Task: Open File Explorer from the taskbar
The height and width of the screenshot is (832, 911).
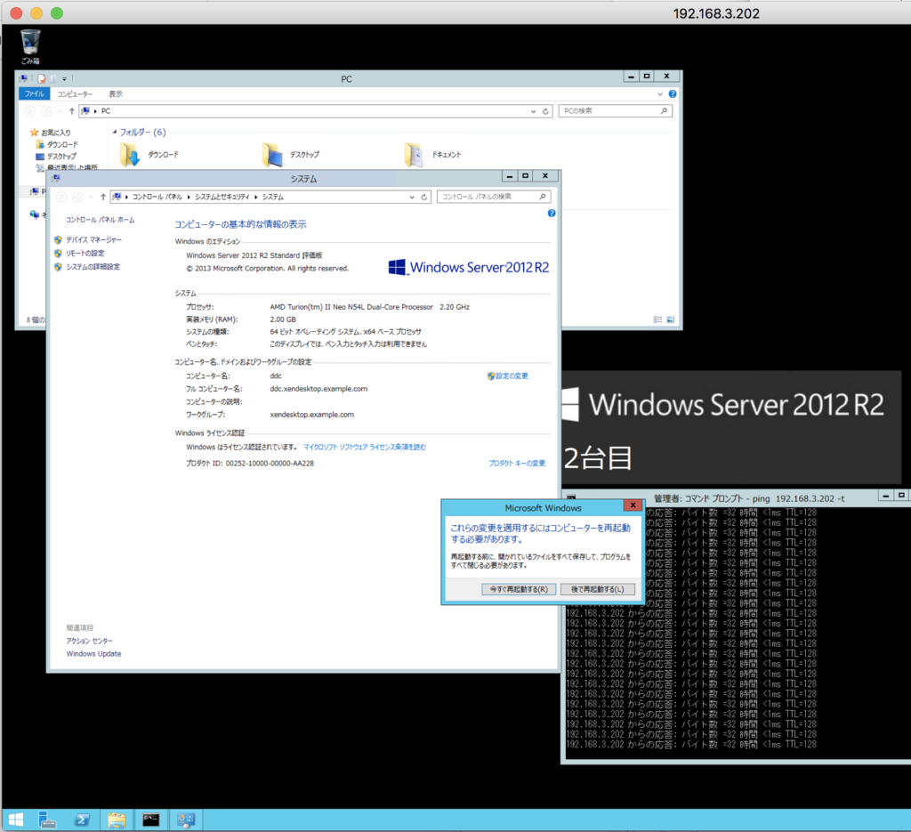Action: click(x=117, y=820)
